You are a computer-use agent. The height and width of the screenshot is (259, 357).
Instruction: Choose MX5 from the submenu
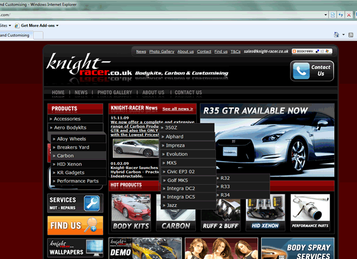pos(188,163)
